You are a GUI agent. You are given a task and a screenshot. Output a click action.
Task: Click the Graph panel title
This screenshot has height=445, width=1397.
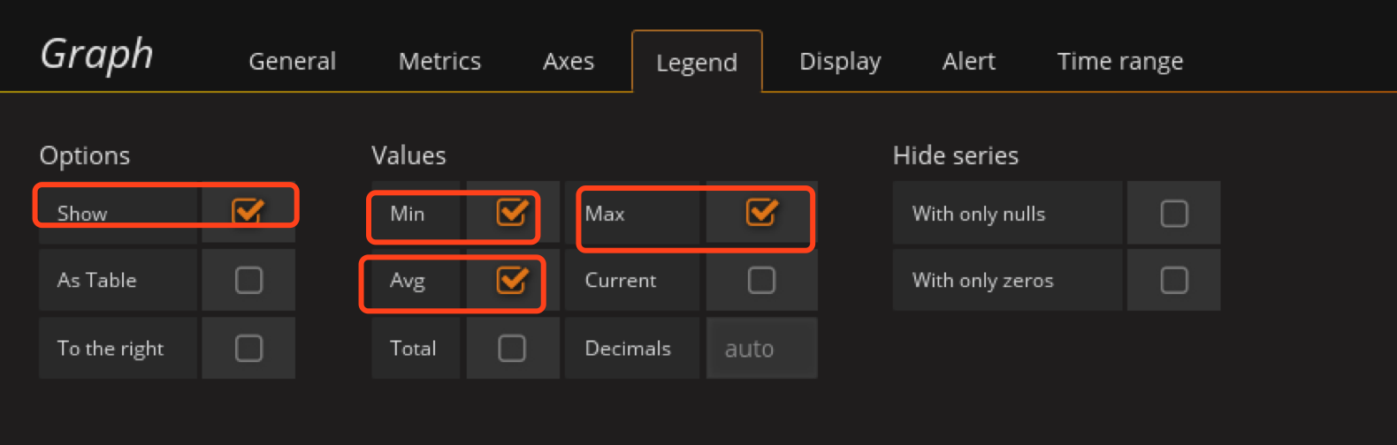pos(97,55)
